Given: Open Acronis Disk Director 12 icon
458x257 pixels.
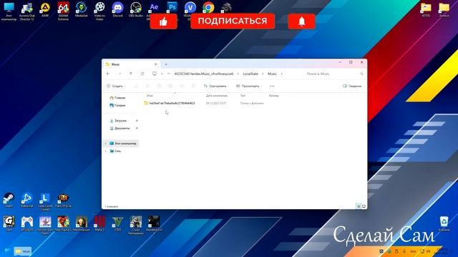Looking at the screenshot, I should click(x=27, y=11).
